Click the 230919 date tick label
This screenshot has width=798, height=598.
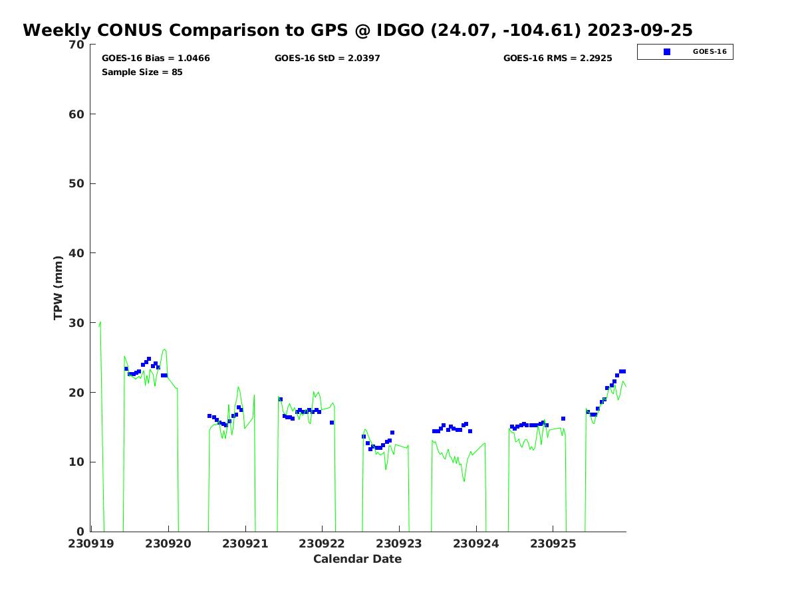(x=92, y=544)
